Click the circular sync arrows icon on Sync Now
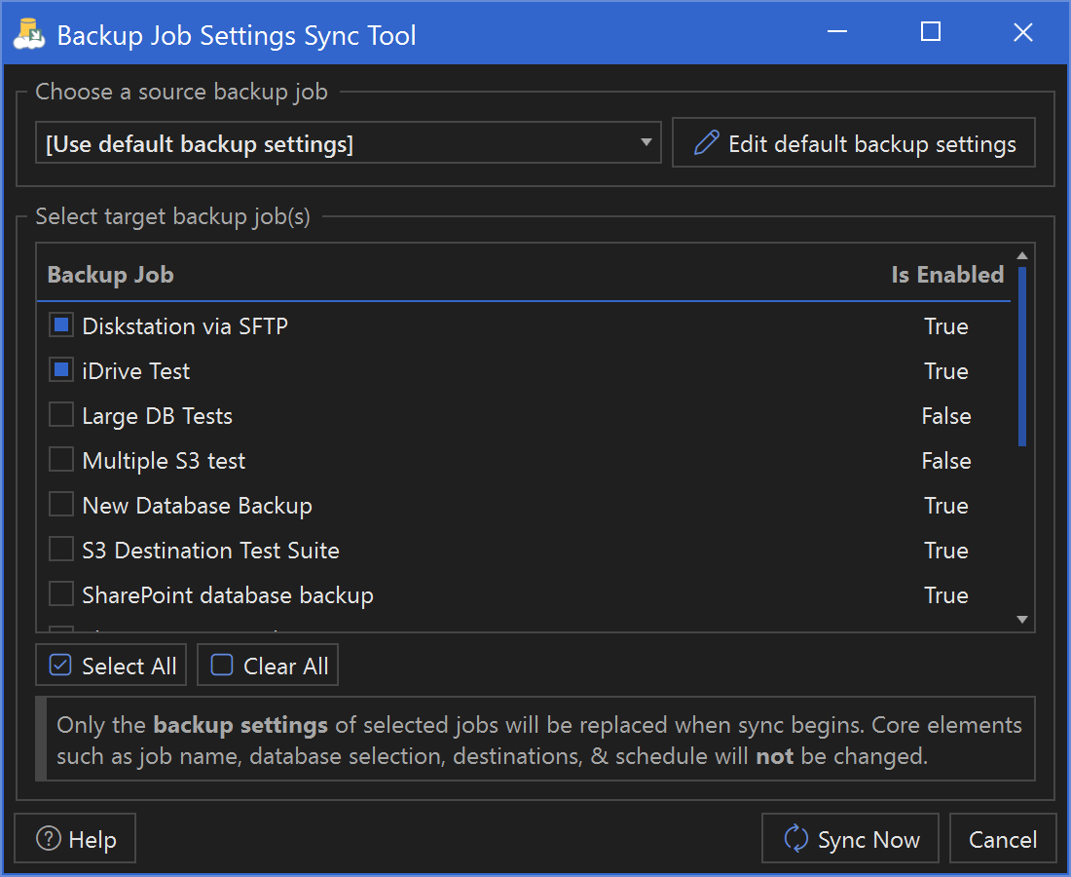Image resolution: width=1071 pixels, height=877 pixels. point(795,838)
